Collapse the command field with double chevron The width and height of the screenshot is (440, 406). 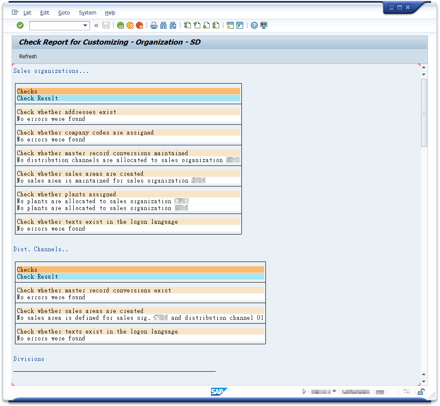tap(96, 26)
